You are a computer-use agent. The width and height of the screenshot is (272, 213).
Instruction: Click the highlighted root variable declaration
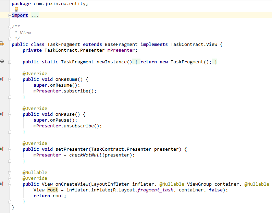52,190
